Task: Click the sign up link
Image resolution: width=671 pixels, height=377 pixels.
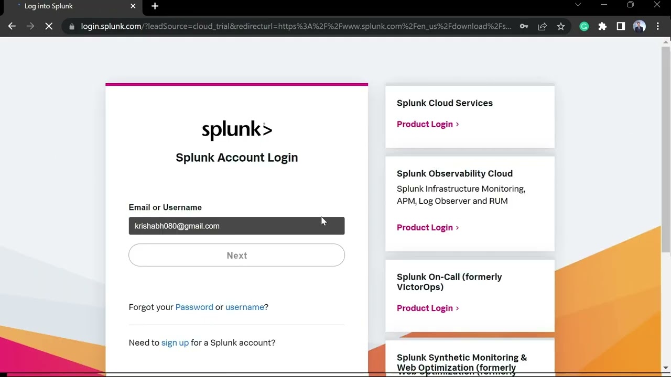Action: [x=175, y=342]
